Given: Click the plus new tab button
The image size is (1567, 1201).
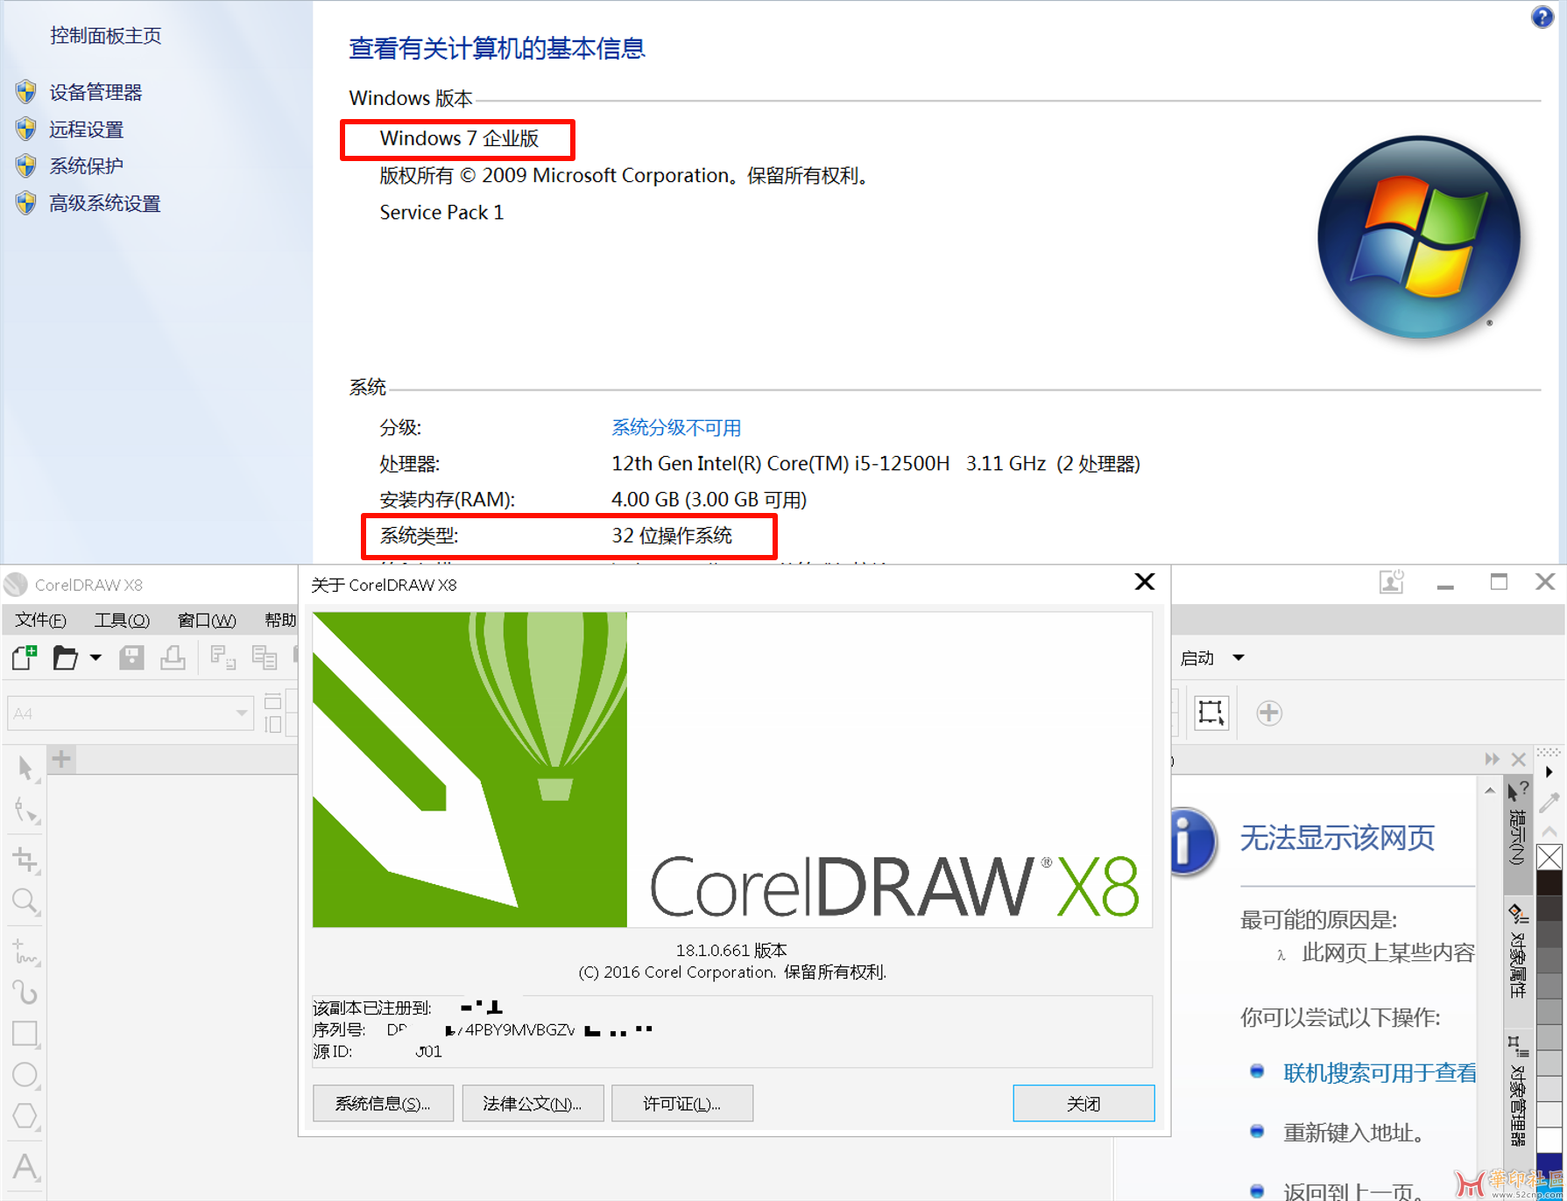Looking at the screenshot, I should (61, 759).
